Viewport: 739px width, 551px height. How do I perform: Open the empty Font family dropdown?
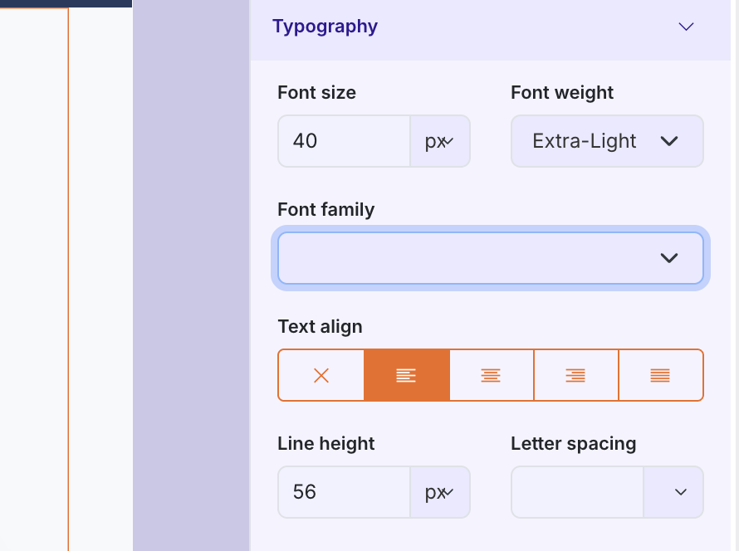pyautogui.click(x=490, y=258)
